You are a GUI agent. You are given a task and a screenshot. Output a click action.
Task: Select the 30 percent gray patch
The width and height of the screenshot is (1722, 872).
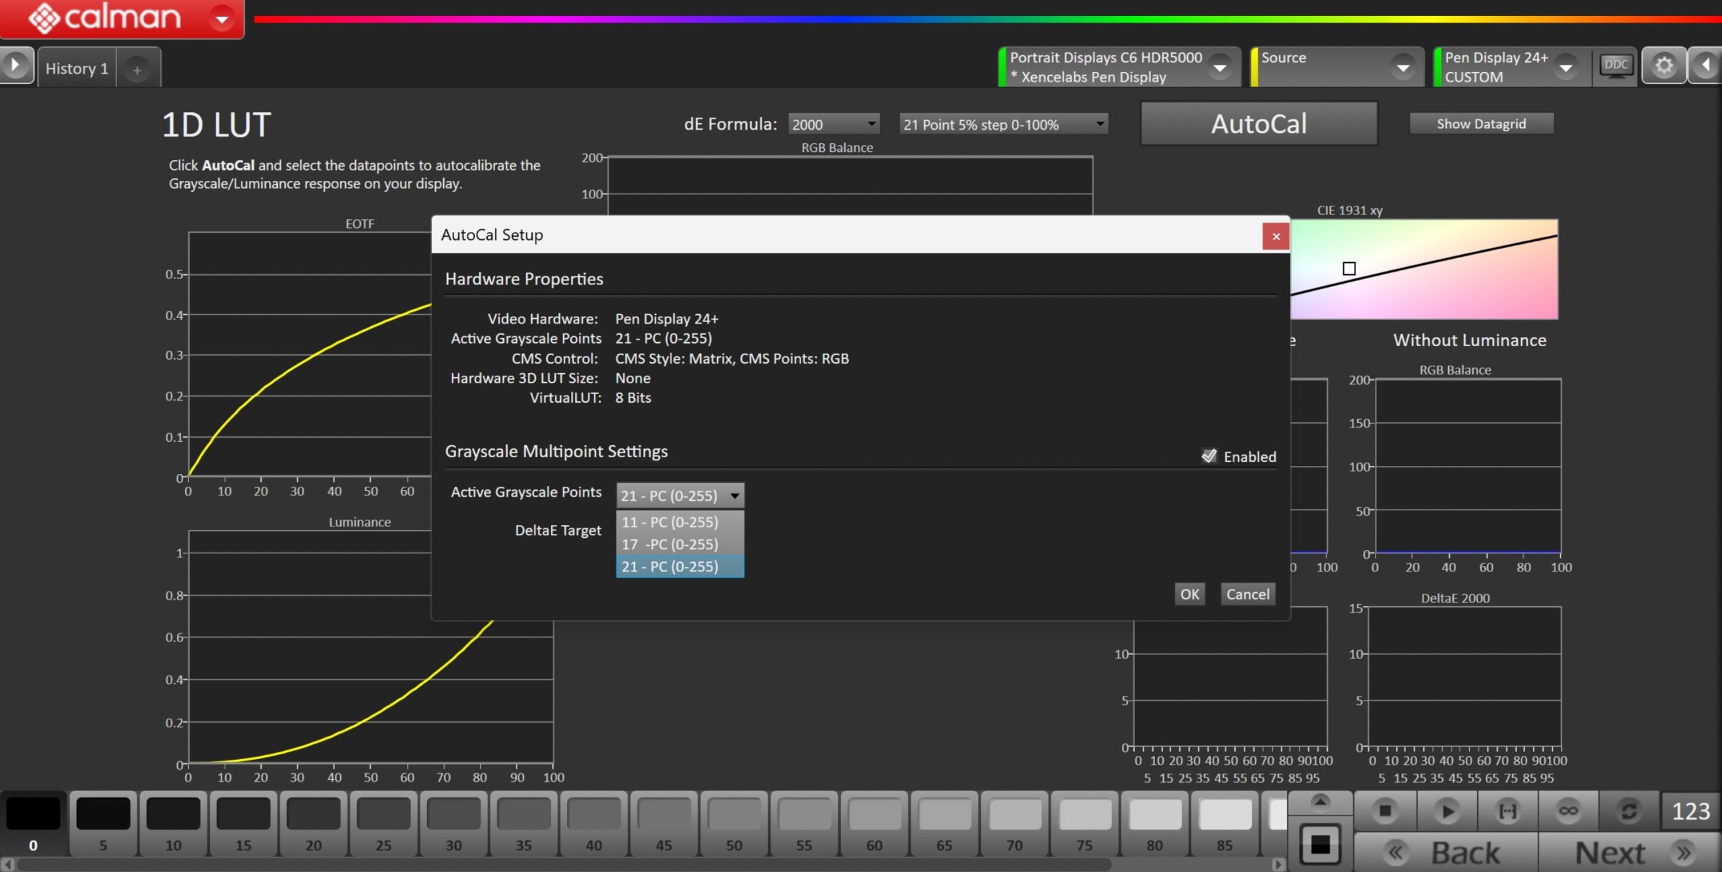453,824
